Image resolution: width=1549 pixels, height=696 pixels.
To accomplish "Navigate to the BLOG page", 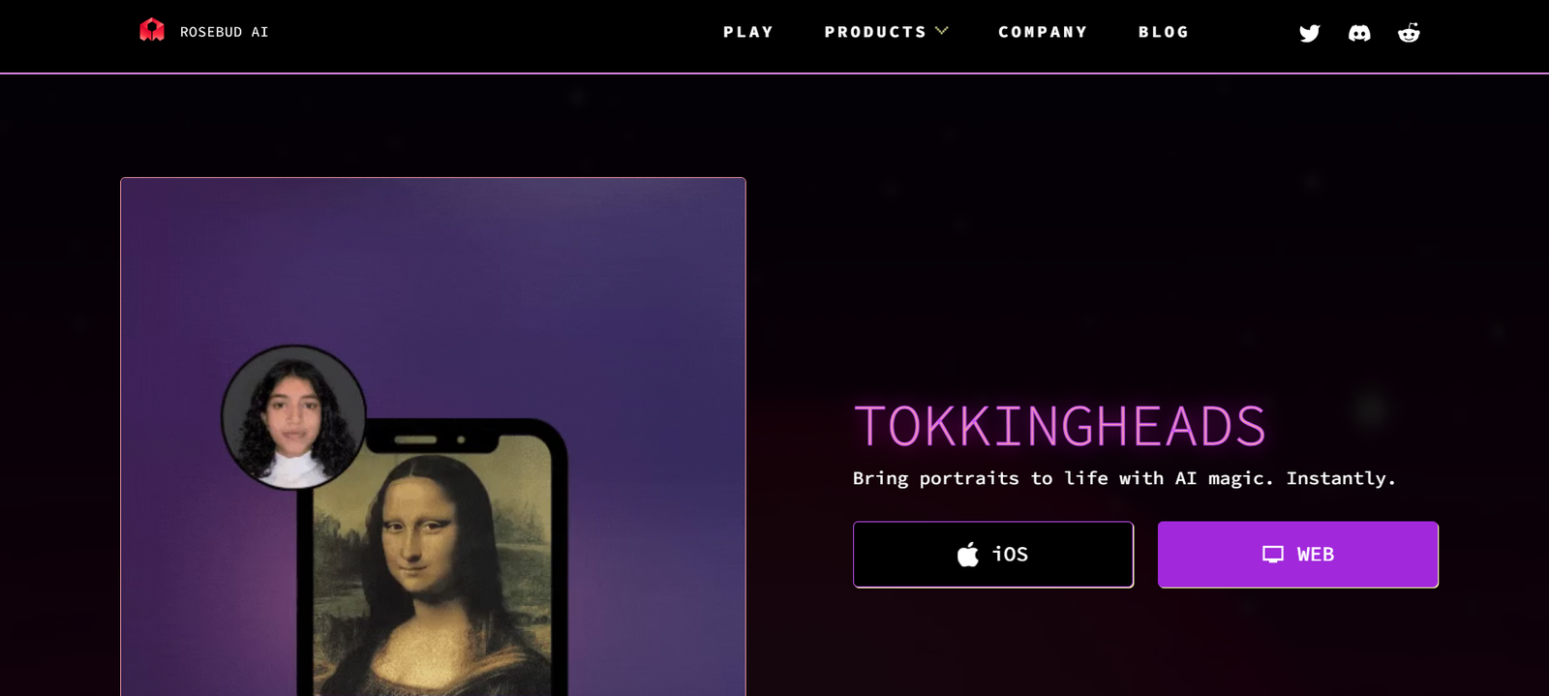I will coord(1164,32).
